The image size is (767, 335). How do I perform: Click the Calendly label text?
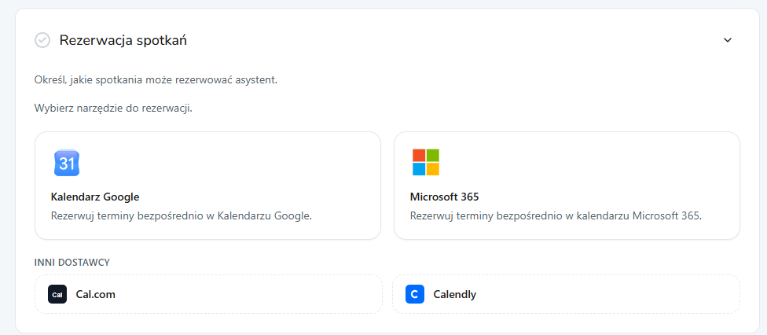[x=455, y=295]
